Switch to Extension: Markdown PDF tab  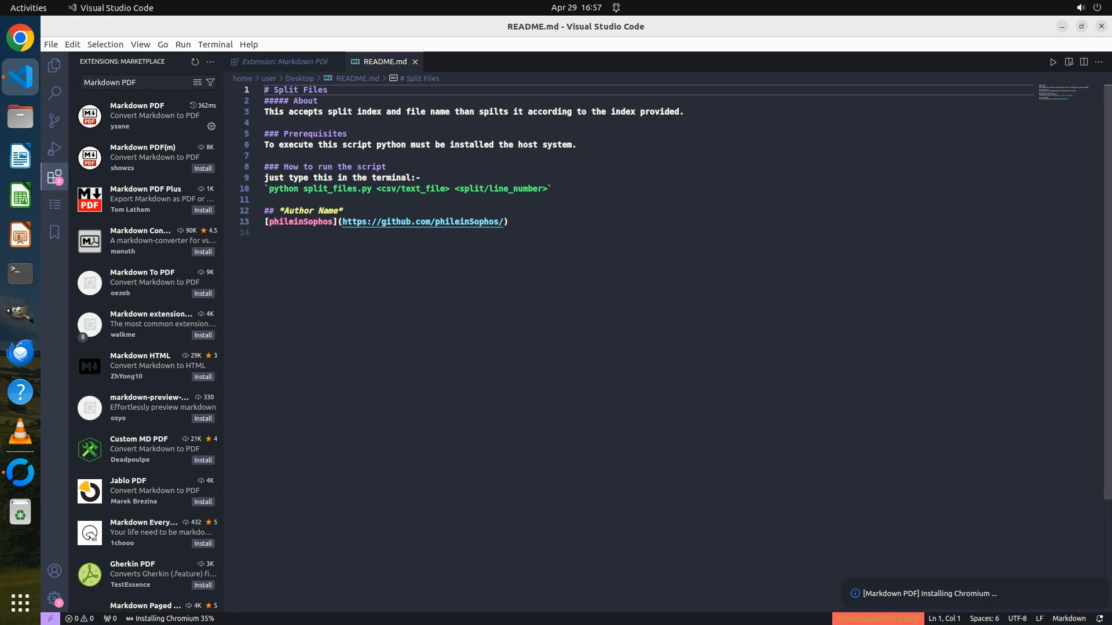(285, 61)
